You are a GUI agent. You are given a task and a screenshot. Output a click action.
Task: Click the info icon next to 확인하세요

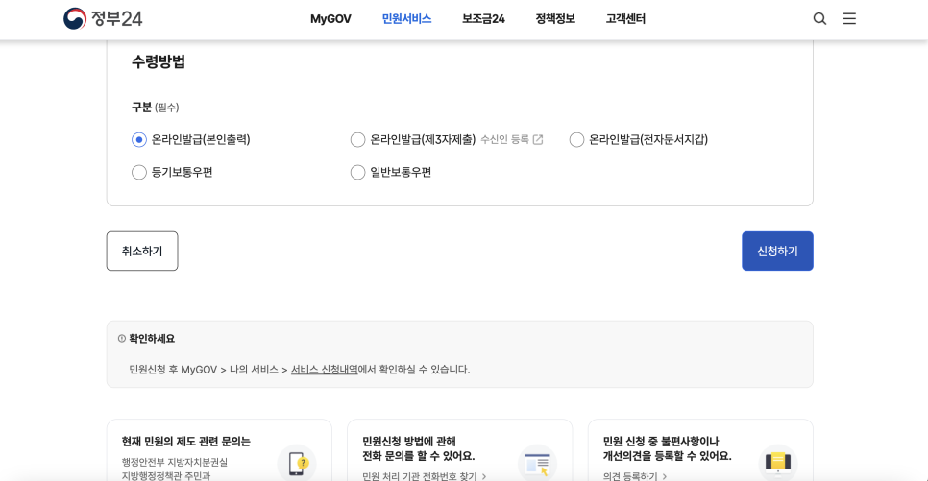point(121,338)
